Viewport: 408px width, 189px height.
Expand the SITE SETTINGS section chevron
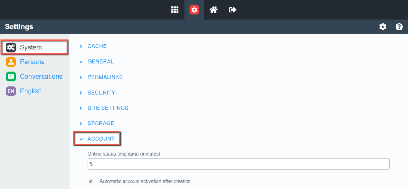coord(80,108)
